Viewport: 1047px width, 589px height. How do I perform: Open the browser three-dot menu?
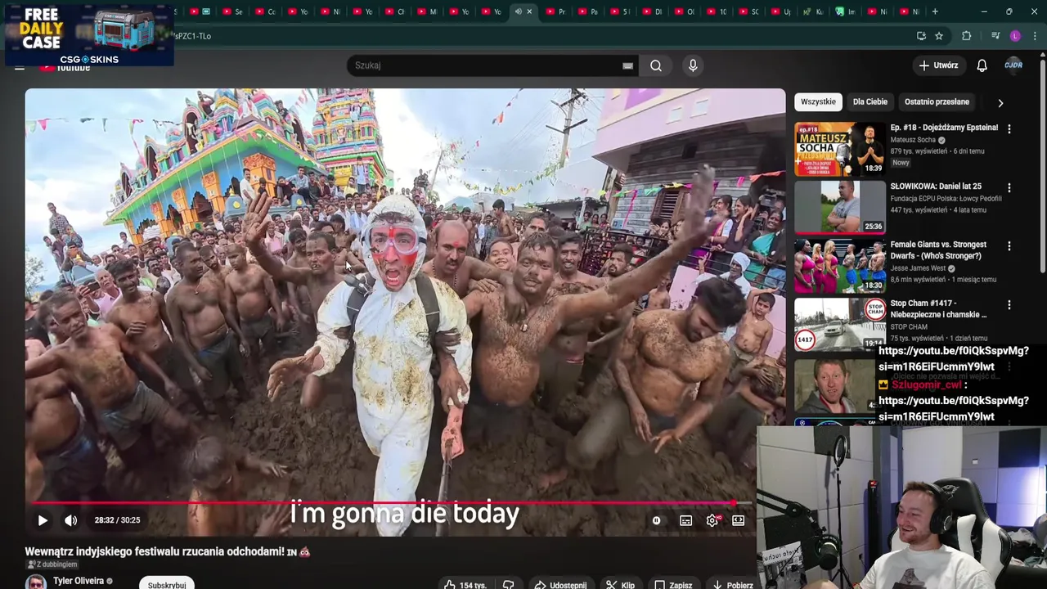tap(1035, 36)
